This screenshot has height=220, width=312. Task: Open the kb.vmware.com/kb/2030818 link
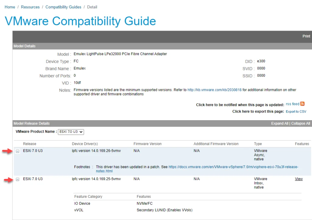point(214,90)
